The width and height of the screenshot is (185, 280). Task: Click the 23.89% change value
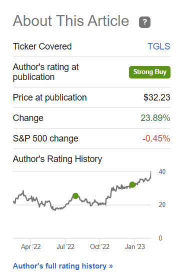click(155, 118)
